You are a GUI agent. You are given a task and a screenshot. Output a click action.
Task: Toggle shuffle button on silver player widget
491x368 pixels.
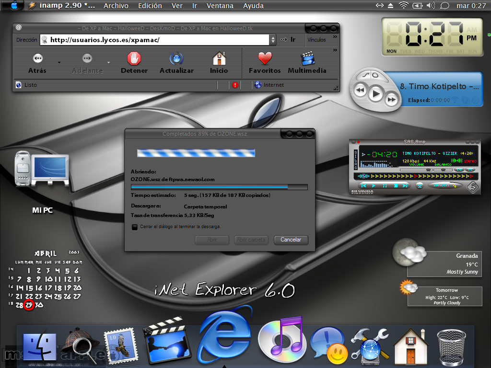[x=366, y=75]
